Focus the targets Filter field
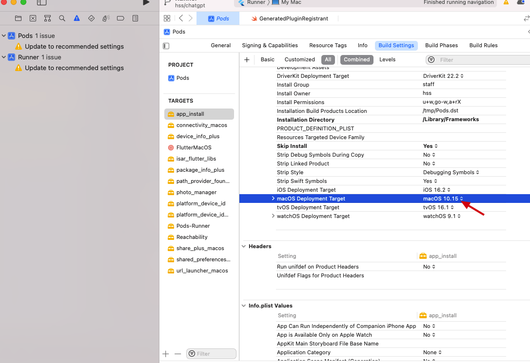 (211, 354)
